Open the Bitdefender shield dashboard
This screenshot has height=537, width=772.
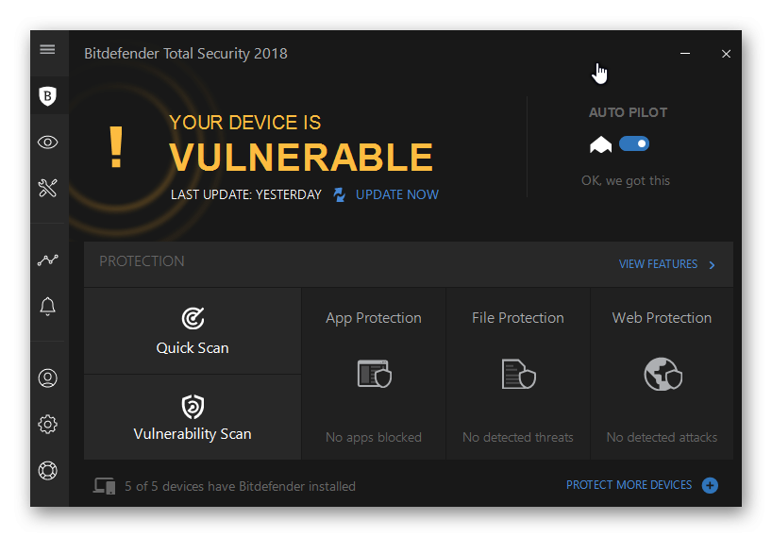[48, 96]
